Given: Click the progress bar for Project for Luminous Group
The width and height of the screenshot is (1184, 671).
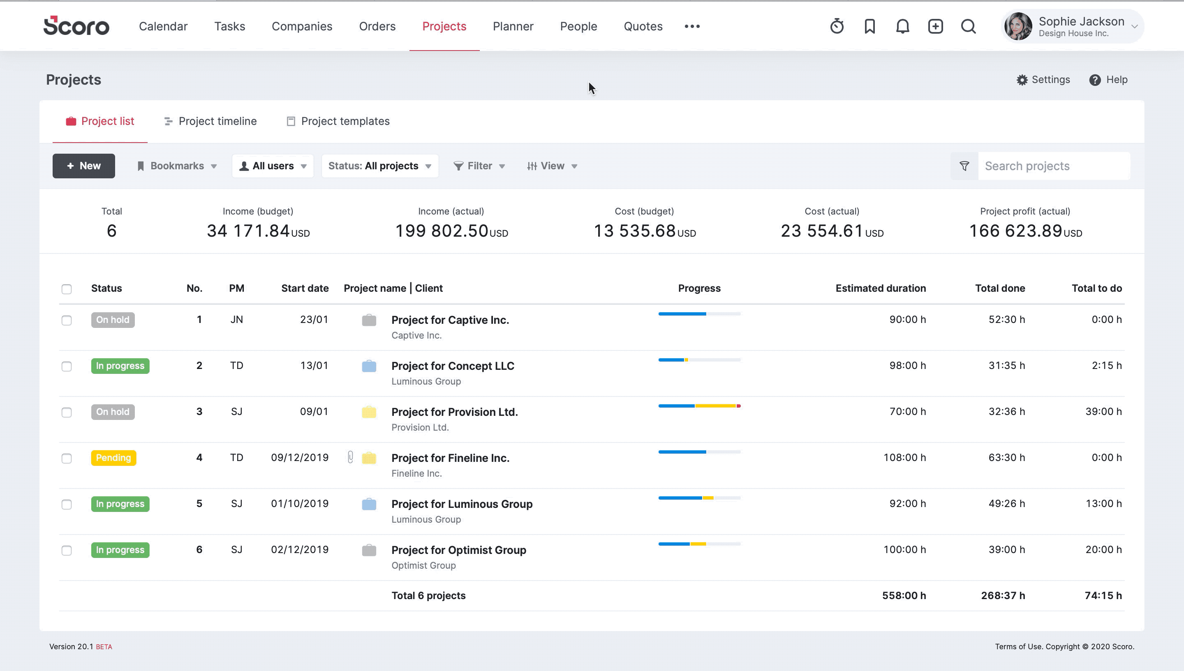Looking at the screenshot, I should tap(699, 498).
